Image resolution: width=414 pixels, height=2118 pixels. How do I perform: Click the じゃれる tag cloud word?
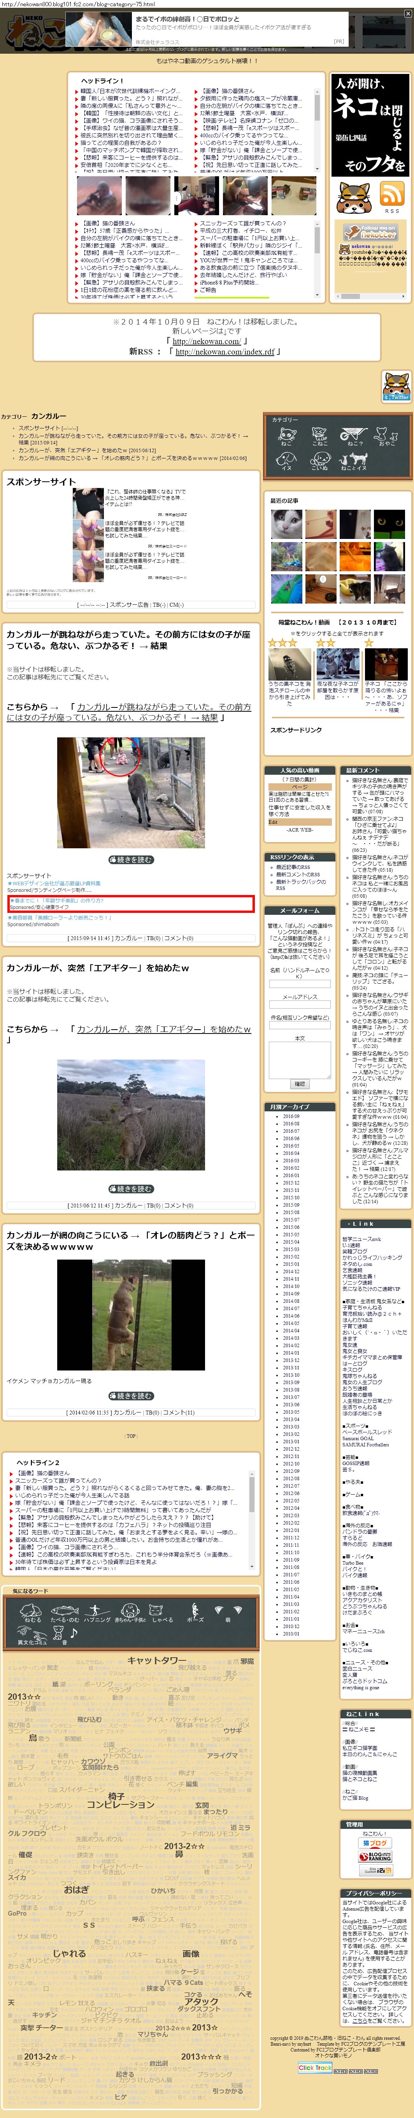(x=69, y=1953)
